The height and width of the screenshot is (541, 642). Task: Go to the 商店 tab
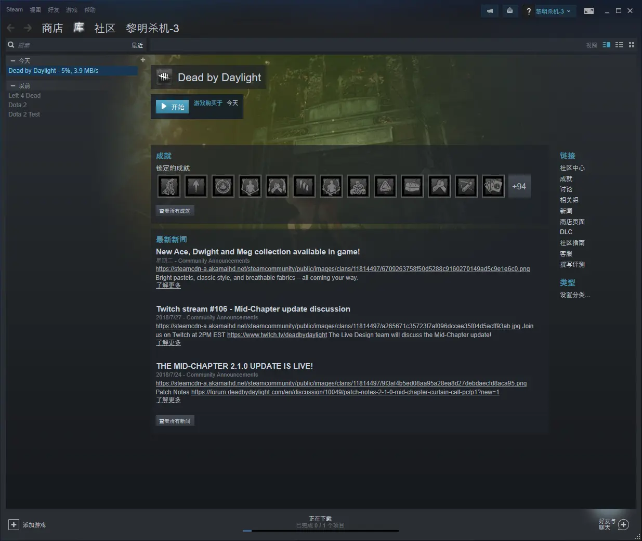[53, 28]
